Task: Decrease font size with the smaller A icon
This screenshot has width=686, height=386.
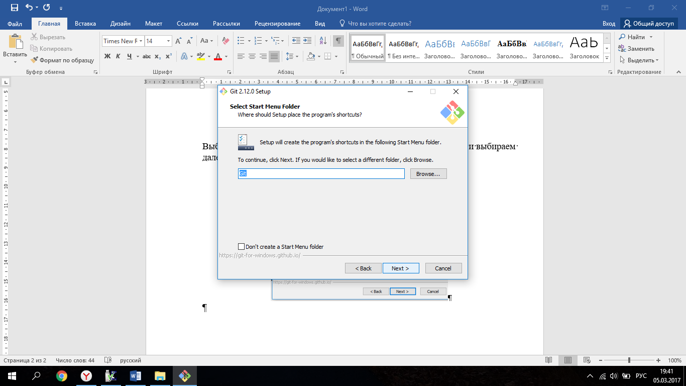Action: (189, 41)
